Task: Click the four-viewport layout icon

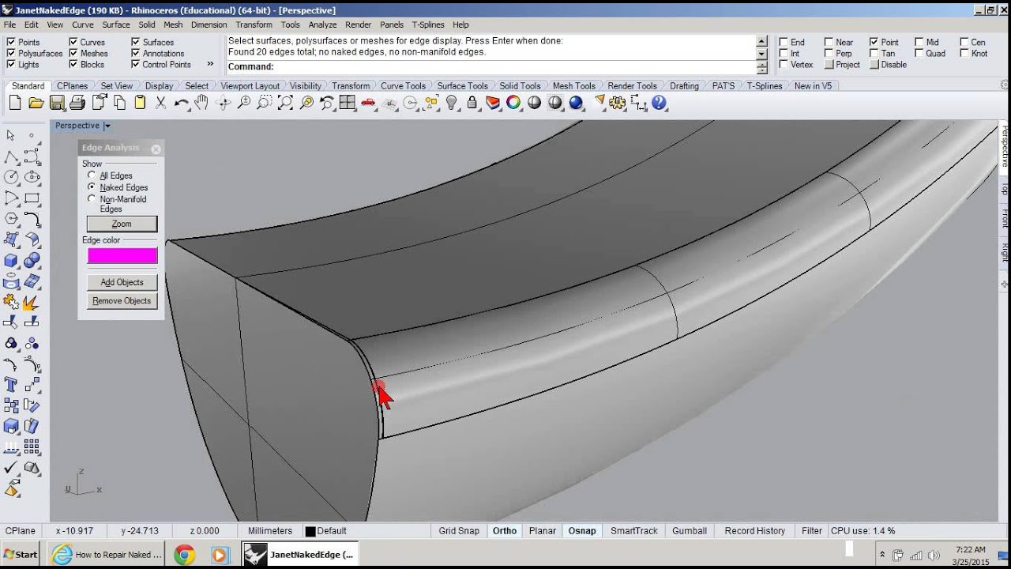Action: 348,103
